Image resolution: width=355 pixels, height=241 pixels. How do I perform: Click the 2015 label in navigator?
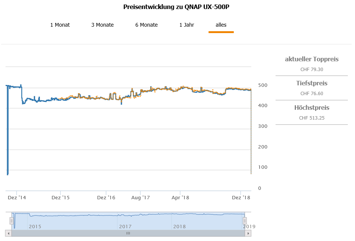[x=35, y=226]
